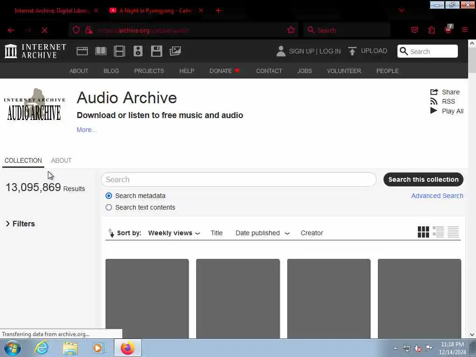Image resolution: width=476 pixels, height=357 pixels.
Task: Click the Audio Archive collection logo image
Action: (34, 105)
